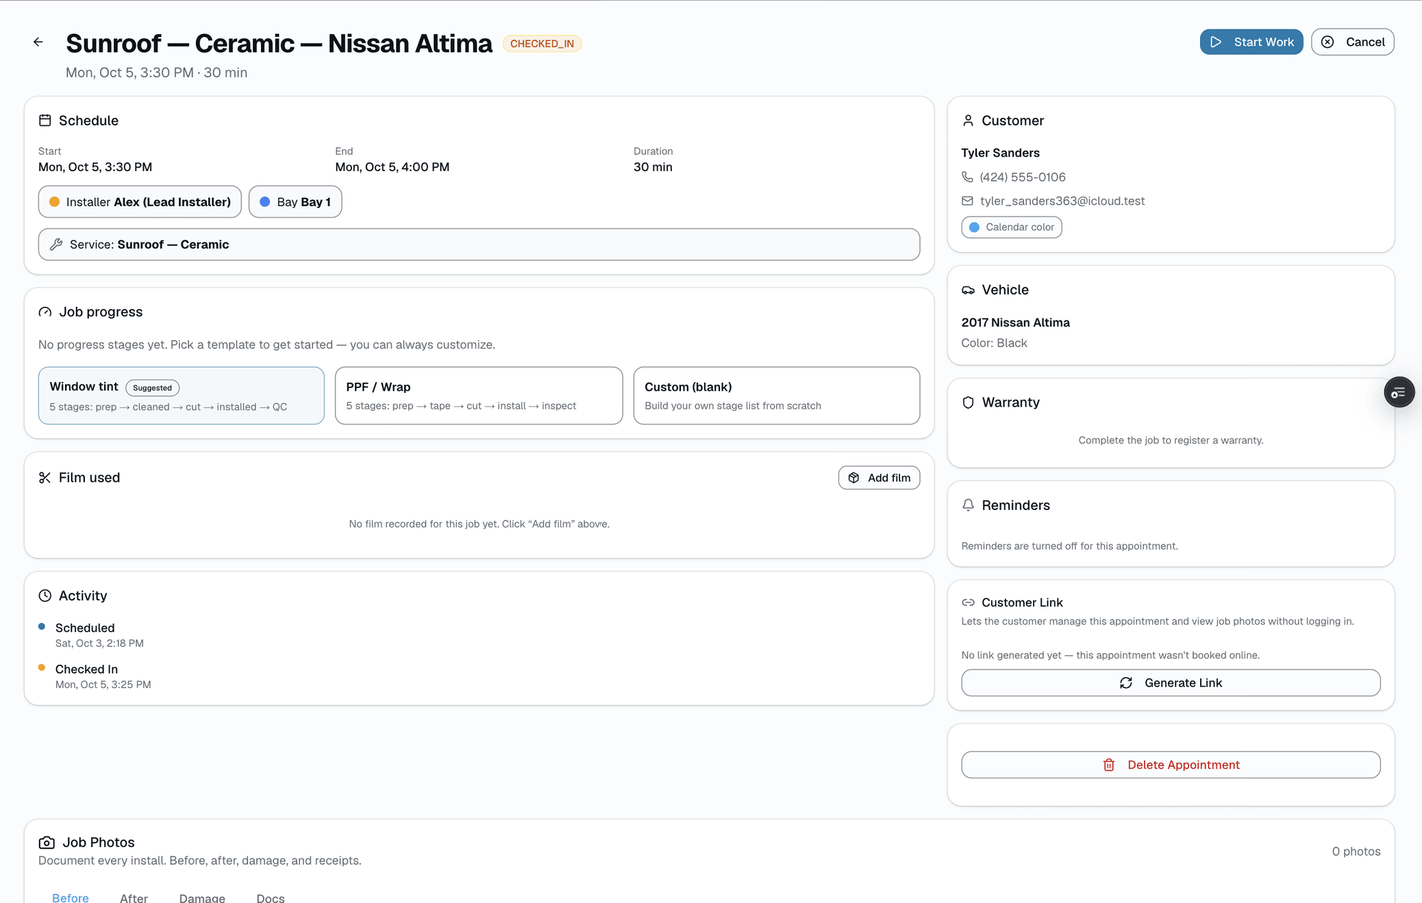
Task: Choose the PPF / Wrap template
Action: (479, 396)
